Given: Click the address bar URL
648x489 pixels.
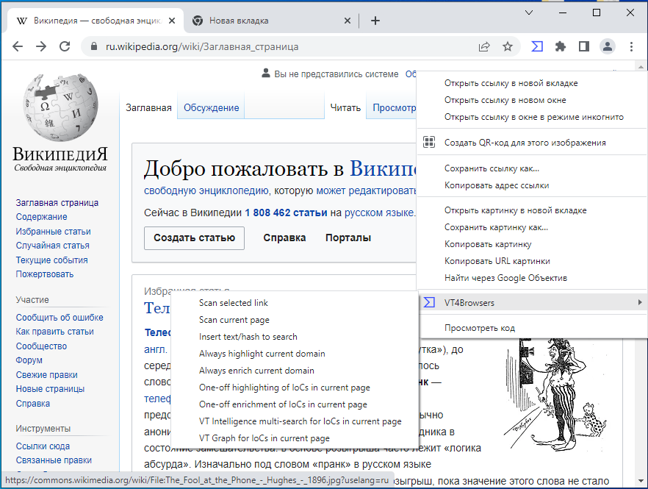Looking at the screenshot, I should [x=201, y=47].
